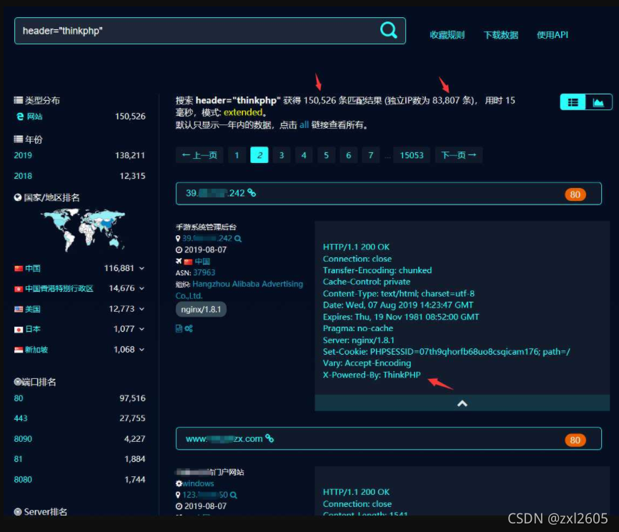
Task: Click date 2019-08-07 in first result
Action: click(x=205, y=250)
